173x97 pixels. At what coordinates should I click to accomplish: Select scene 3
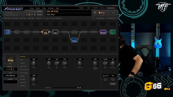point(32,12)
